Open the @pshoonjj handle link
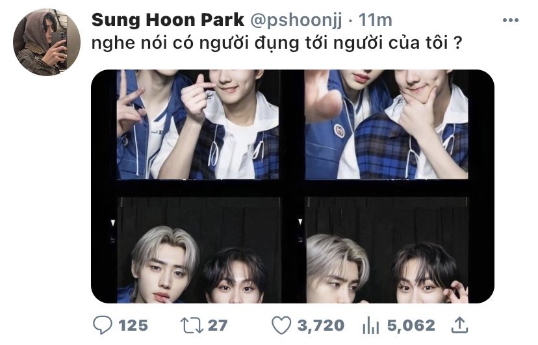Viewport: 538px width, 345px height. 296,21
